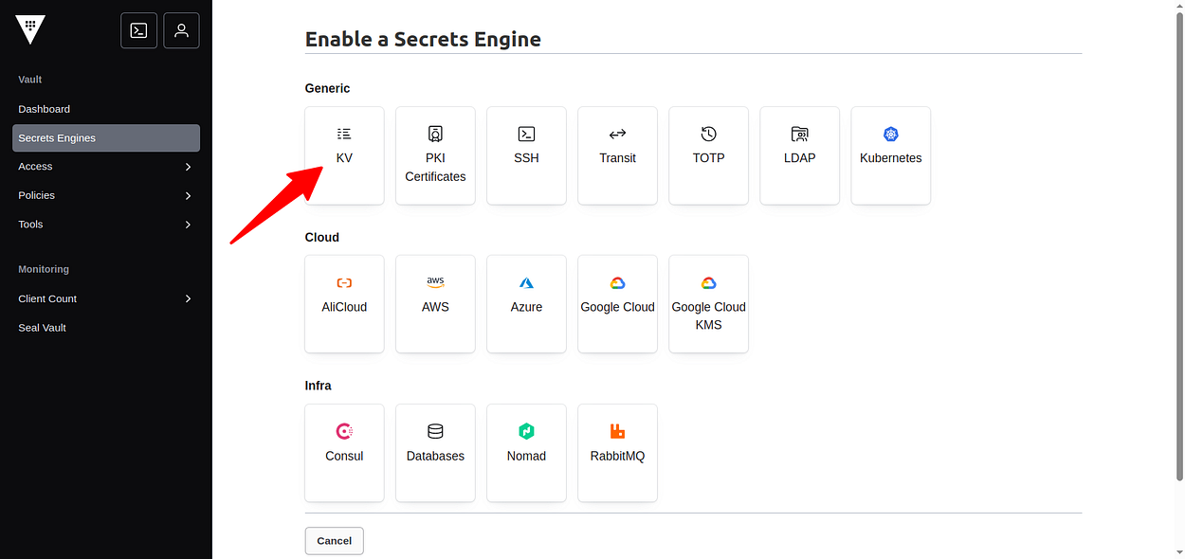Select the Kubernetes wheel icon
Screen dimensions: 1185x559
[890, 134]
